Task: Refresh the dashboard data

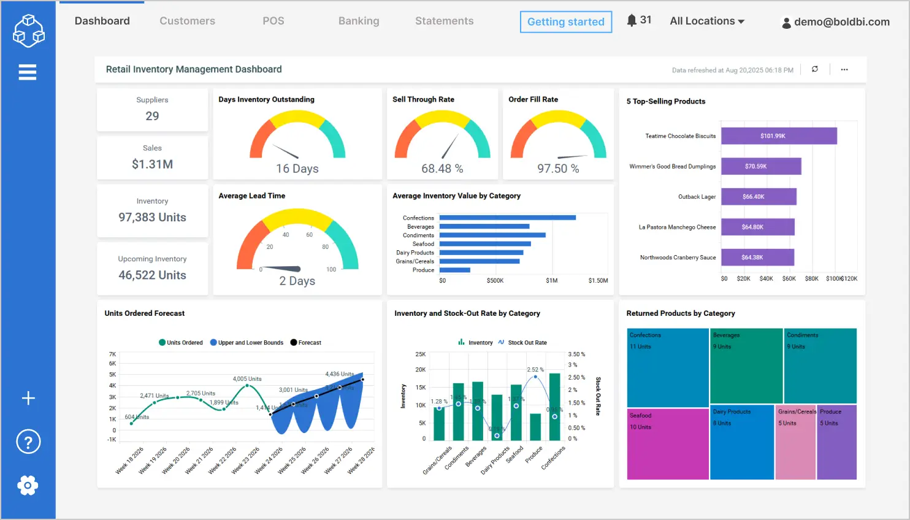Action: point(815,69)
